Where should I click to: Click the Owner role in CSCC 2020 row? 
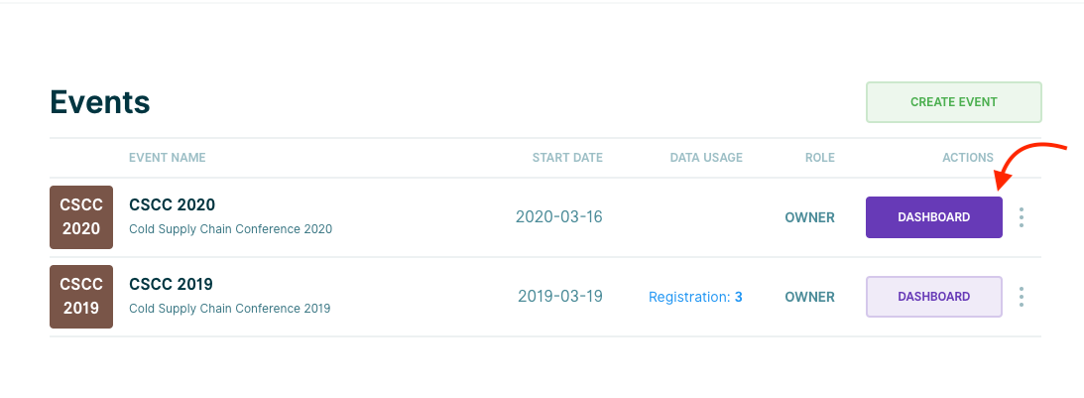(809, 217)
